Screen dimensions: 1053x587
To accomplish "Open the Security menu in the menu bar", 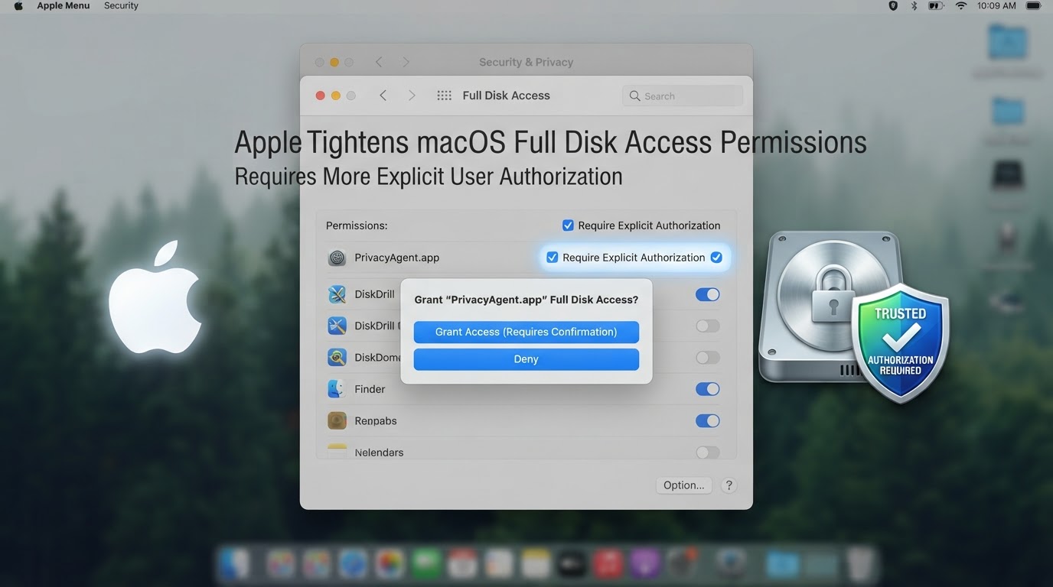I will pyautogui.click(x=121, y=6).
